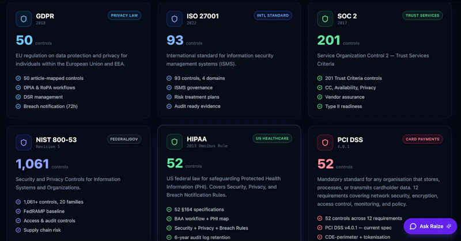The image size is (461, 241).
Task: Open the GDPR card title
Action: pyautogui.click(x=45, y=16)
